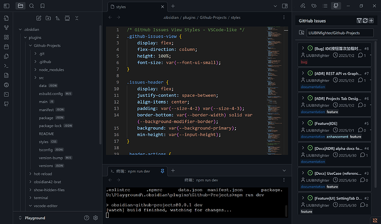The height and width of the screenshot is (224, 381).
Task: Add a new tab in terminal pane
Action: (173, 170)
